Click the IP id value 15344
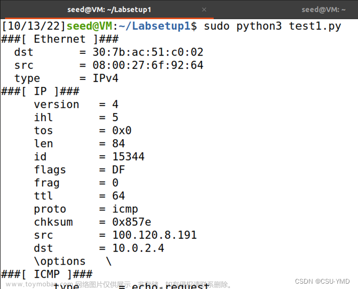The image size is (358, 289). 128,157
